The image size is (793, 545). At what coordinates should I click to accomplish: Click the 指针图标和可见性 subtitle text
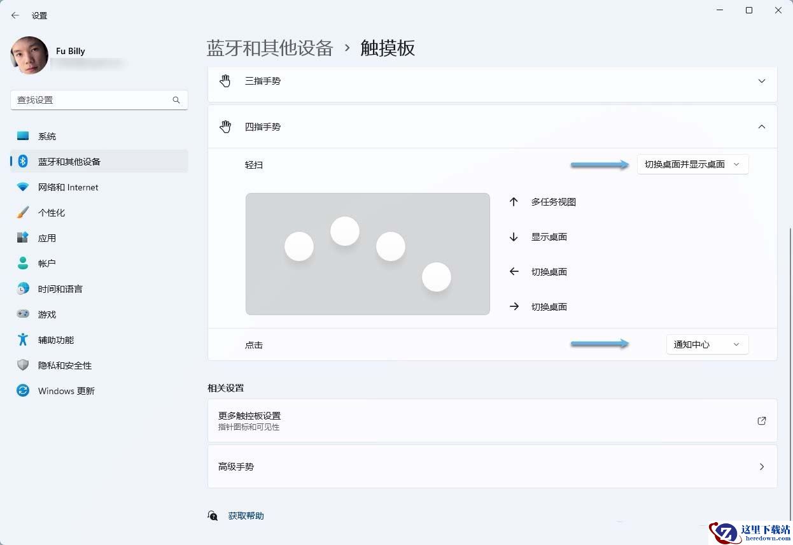click(249, 427)
